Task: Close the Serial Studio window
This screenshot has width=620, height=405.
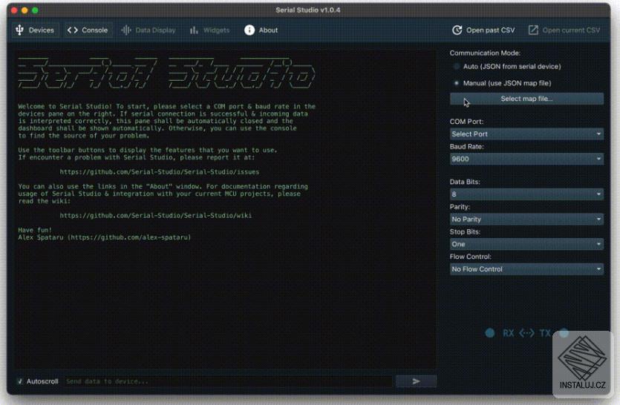Action: coord(14,10)
